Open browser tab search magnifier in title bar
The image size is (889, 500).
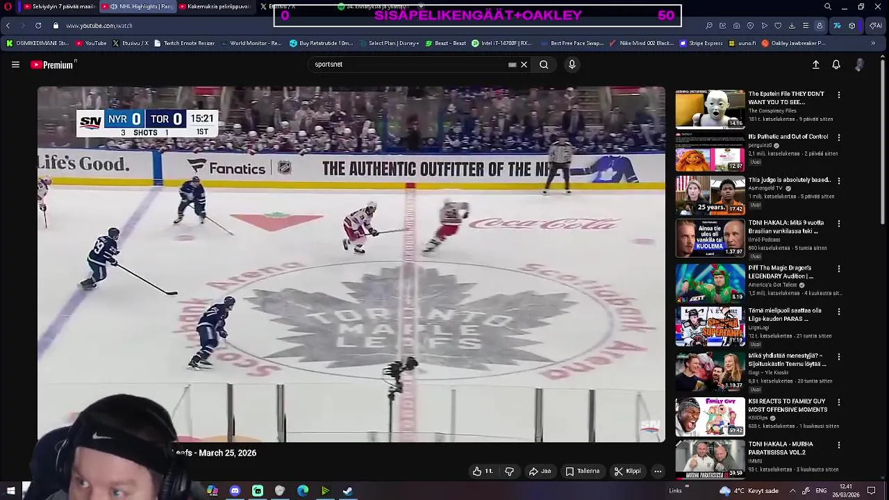click(x=827, y=6)
